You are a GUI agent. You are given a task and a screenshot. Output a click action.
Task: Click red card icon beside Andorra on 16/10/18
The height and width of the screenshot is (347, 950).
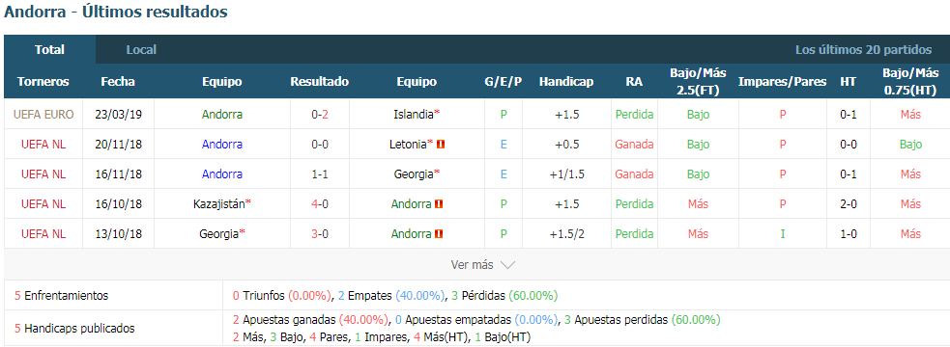[x=439, y=204]
